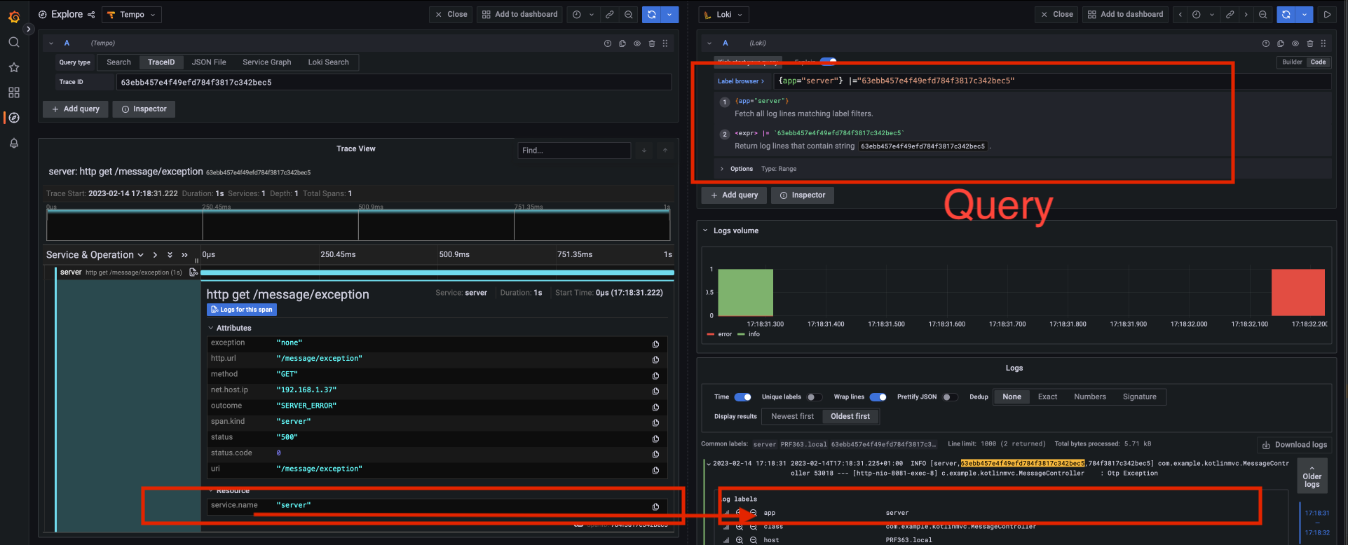Select the Search query type tab

(x=118, y=62)
